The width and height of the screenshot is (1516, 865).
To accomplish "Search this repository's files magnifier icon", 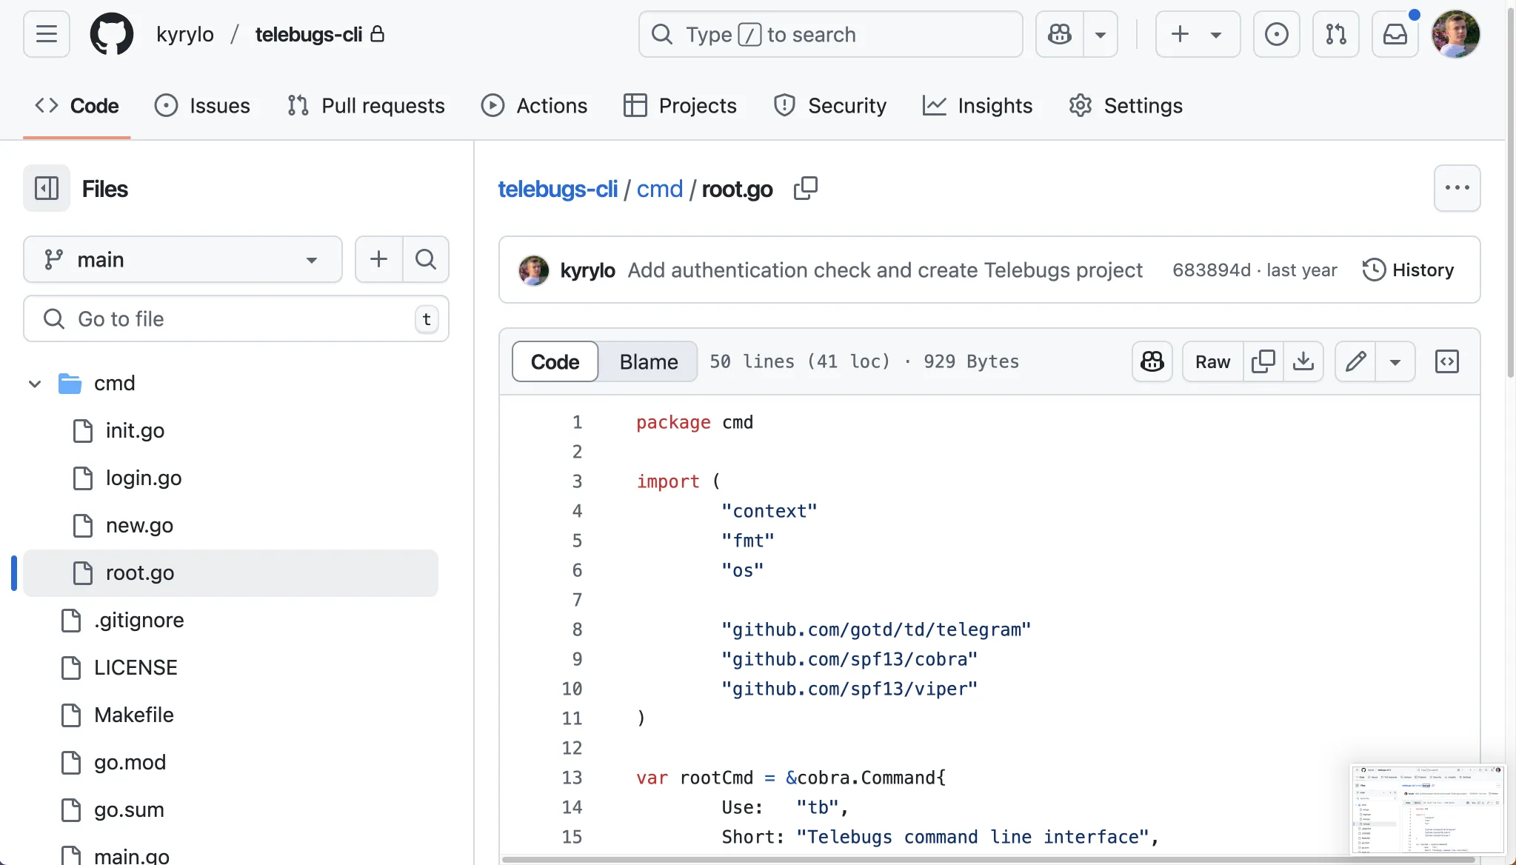I will coord(426,259).
